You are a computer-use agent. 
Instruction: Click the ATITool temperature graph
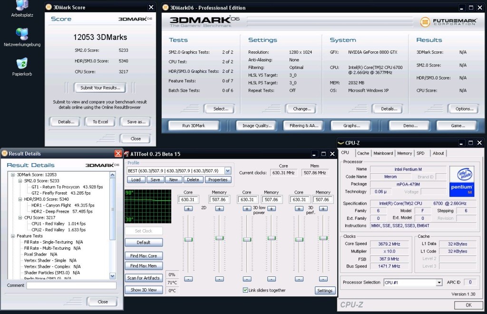pyautogui.click(x=148, y=206)
